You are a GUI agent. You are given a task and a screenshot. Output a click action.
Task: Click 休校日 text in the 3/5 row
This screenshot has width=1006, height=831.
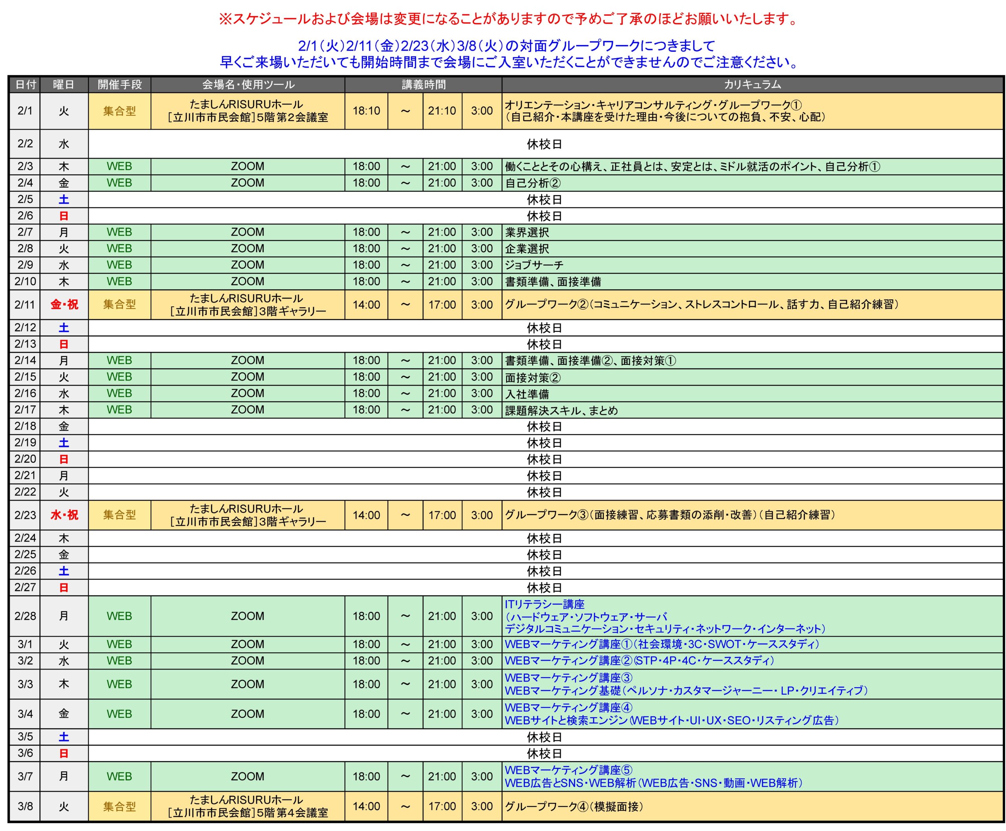click(544, 737)
